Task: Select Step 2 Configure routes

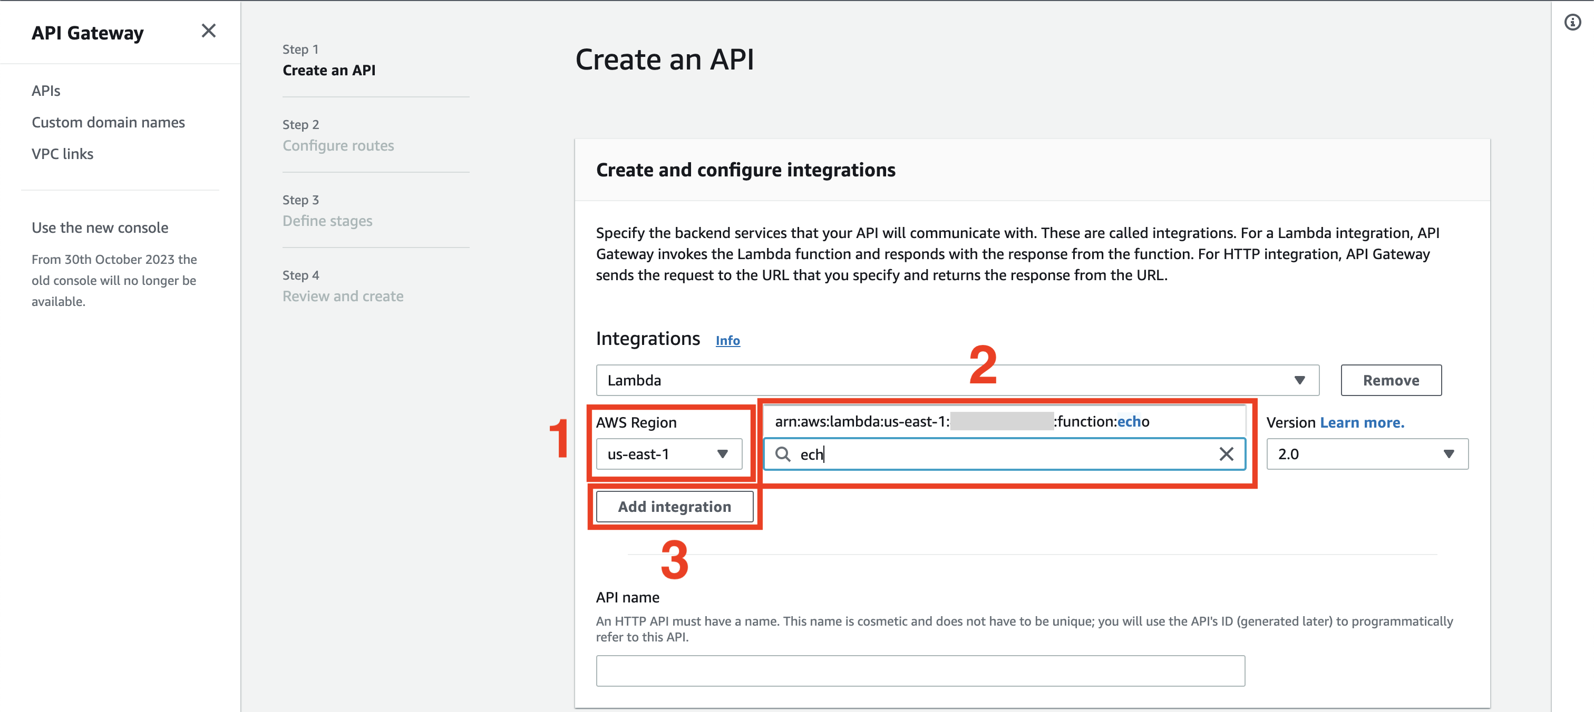Action: [x=338, y=145]
